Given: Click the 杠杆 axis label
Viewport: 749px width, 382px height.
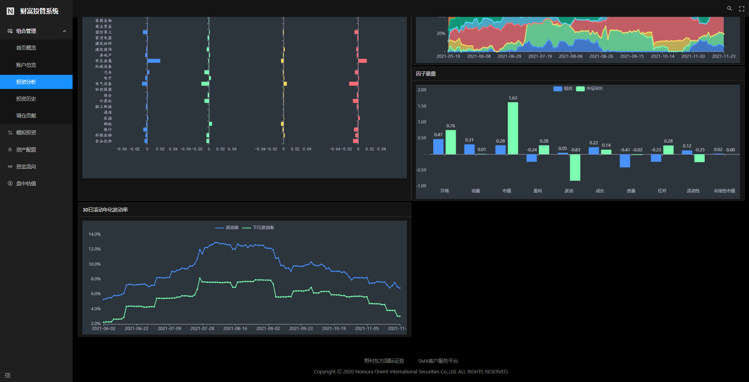Looking at the screenshot, I should (662, 191).
